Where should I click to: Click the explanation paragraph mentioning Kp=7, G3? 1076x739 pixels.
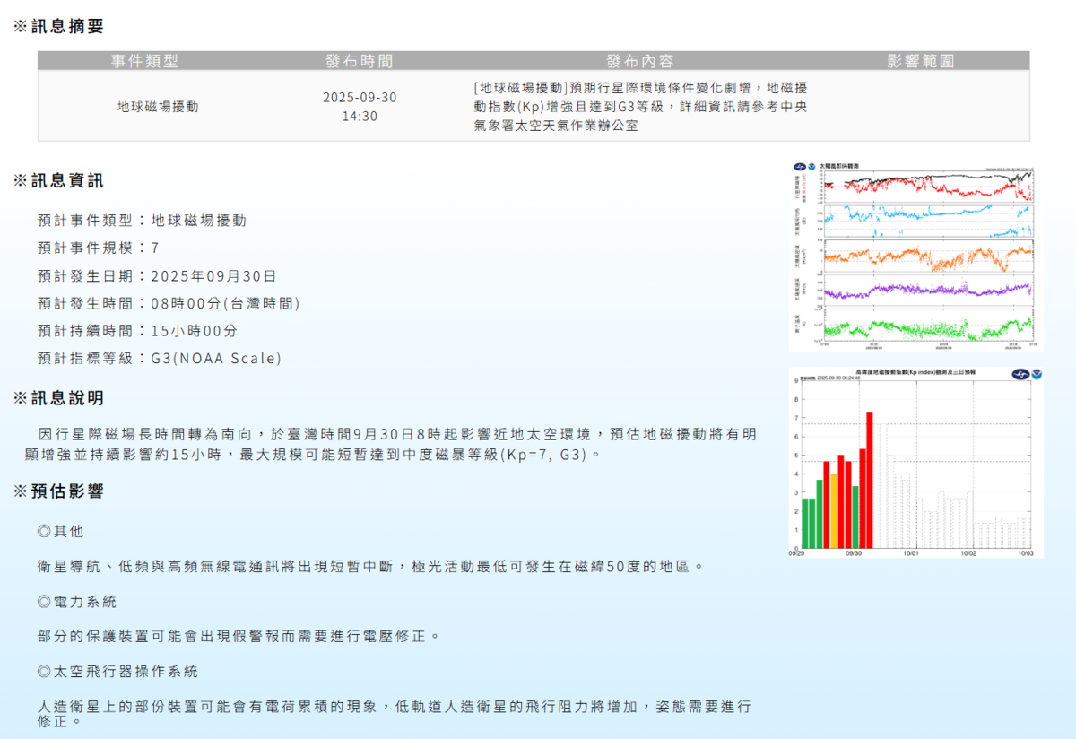pos(391,444)
